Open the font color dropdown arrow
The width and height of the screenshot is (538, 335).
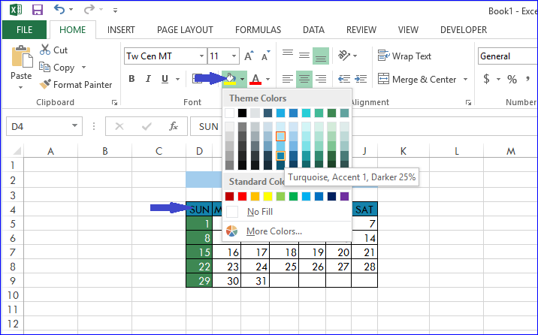(x=268, y=79)
